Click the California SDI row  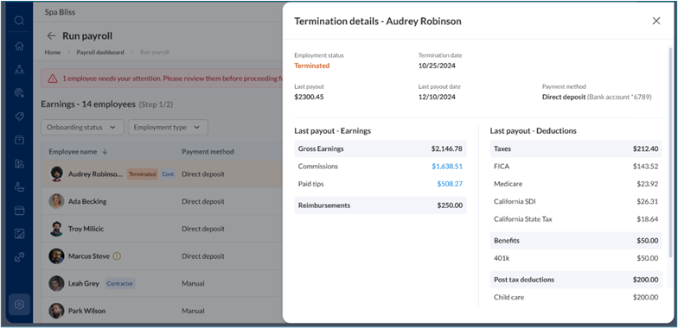[x=576, y=202]
